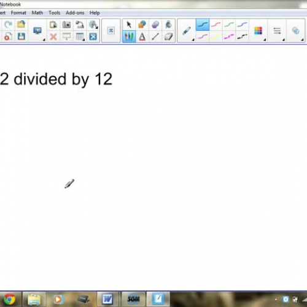Expand the line style dropdown arrow
Image resolution: width=307 pixels, height=307 pixels.
[284, 40]
